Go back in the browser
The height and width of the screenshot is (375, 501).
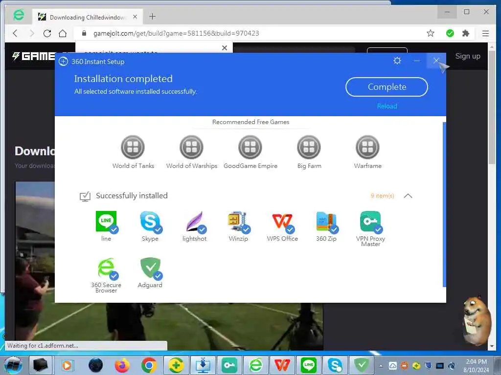[15, 33]
